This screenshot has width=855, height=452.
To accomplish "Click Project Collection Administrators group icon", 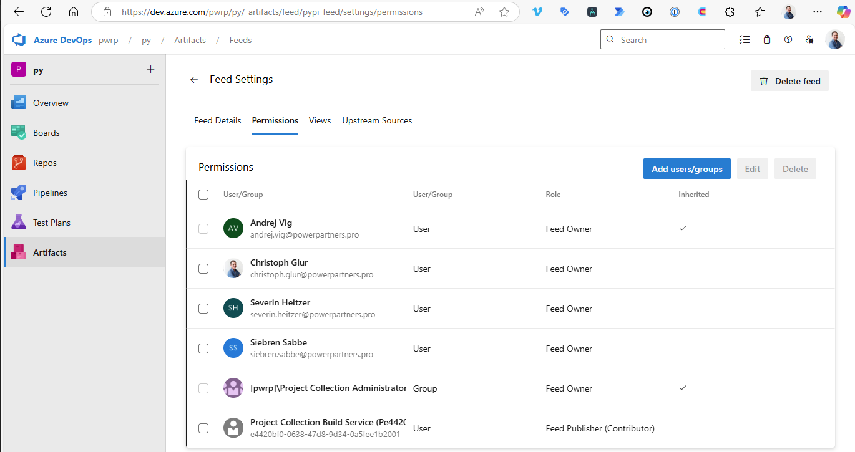I will (233, 388).
